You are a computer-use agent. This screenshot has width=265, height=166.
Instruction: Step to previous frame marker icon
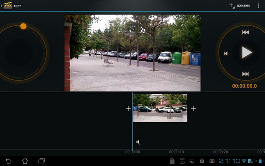point(226,54)
